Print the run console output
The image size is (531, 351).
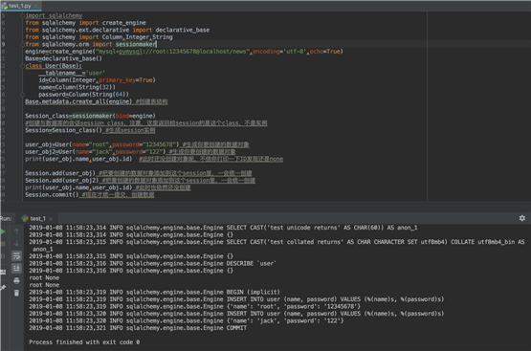pos(16,280)
